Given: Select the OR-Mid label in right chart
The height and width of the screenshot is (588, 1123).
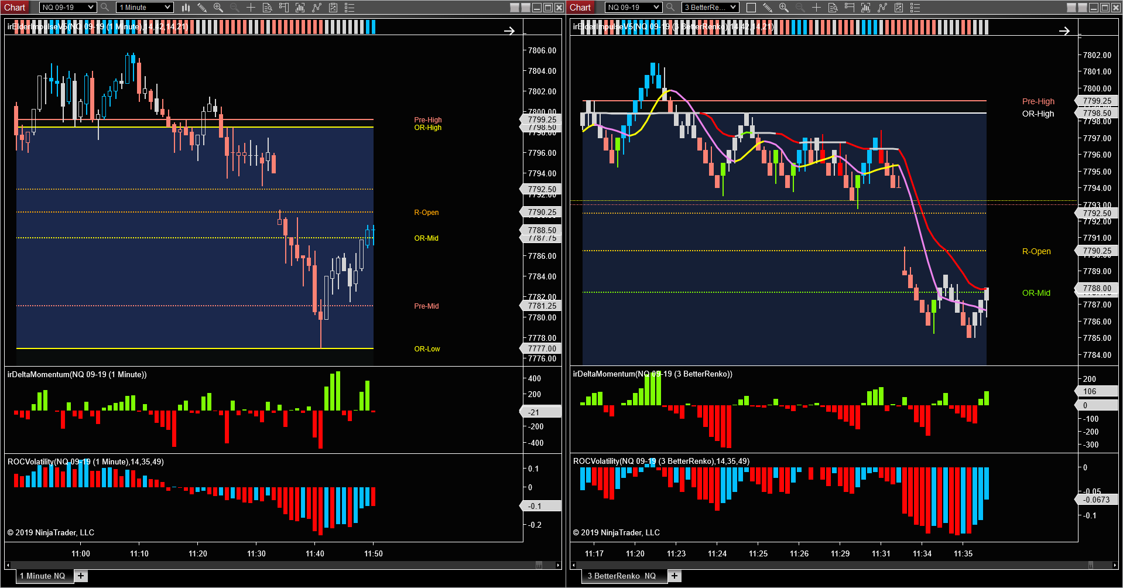Looking at the screenshot, I should tap(1036, 293).
